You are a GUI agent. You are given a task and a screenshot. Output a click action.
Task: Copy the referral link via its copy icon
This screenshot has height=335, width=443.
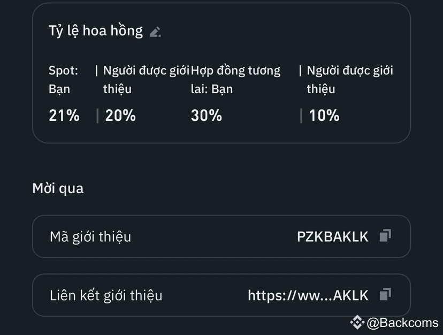385,294
